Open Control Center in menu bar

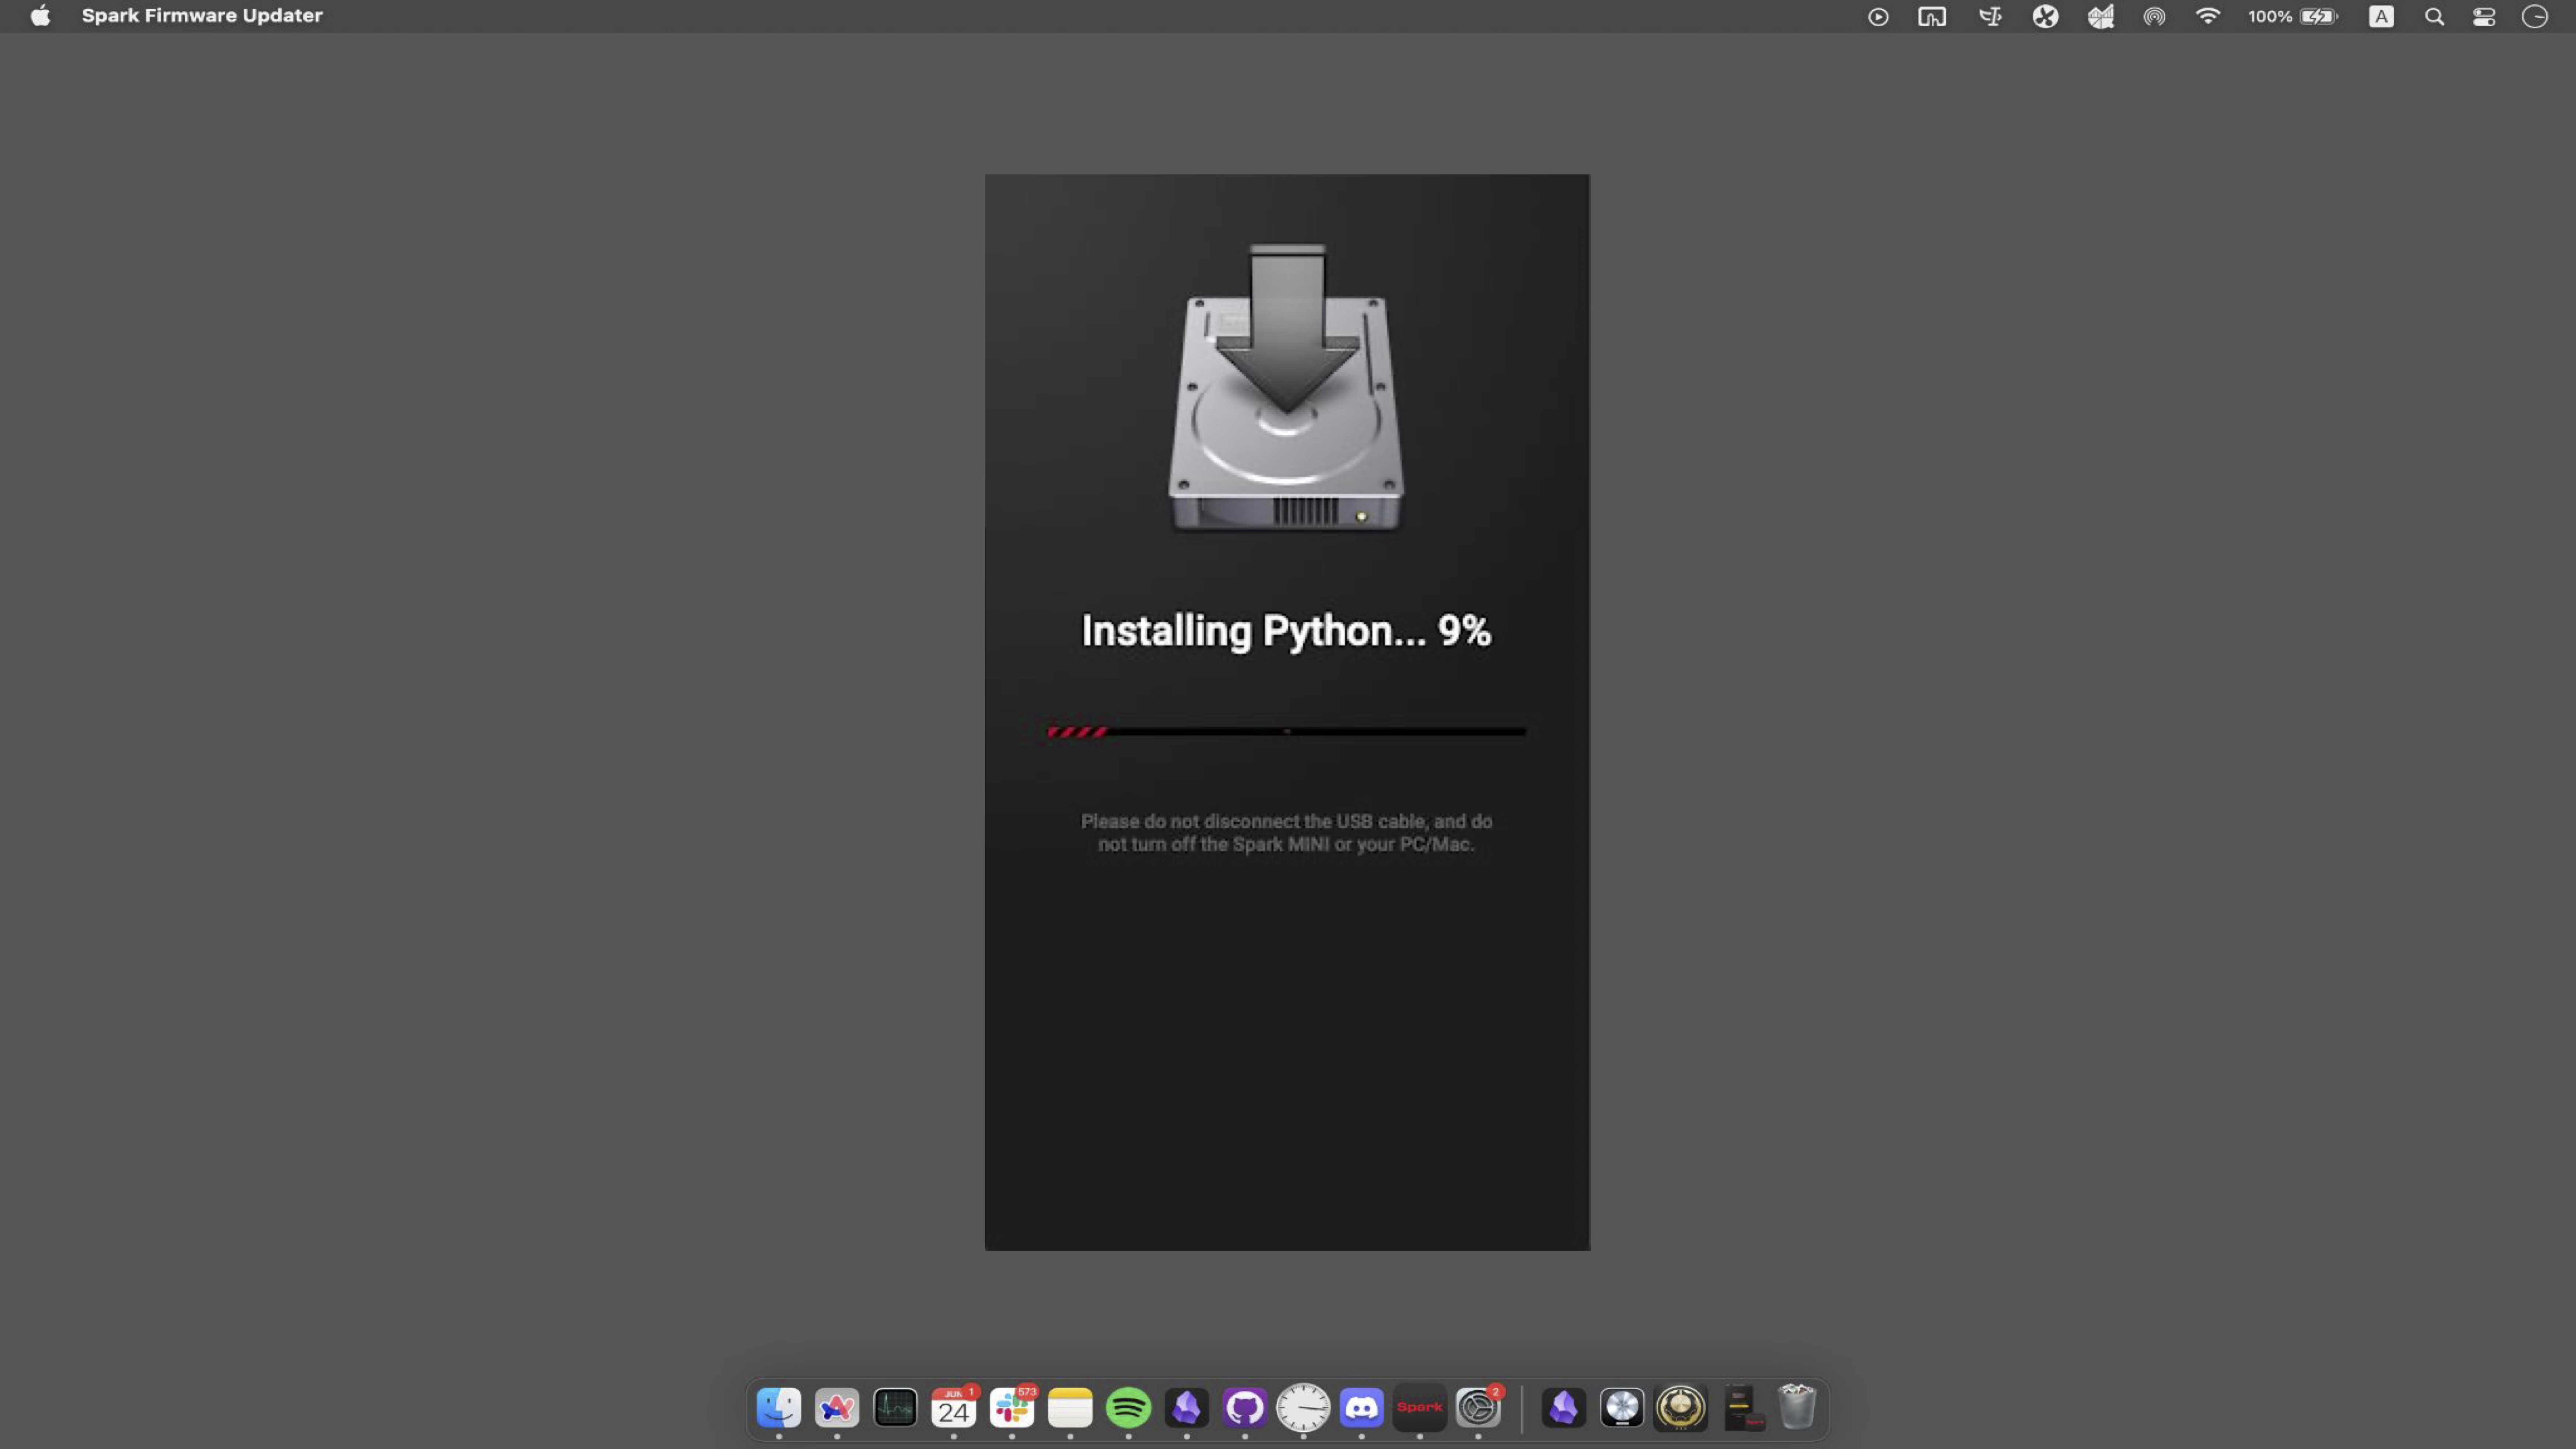pos(2484,17)
